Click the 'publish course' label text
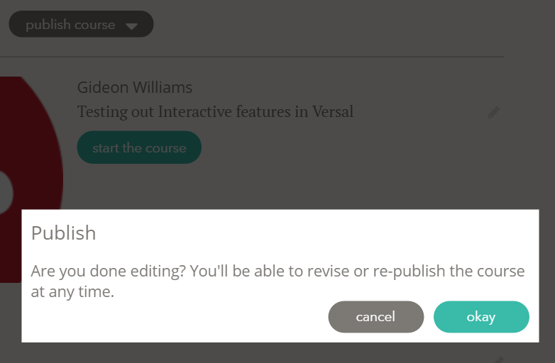The image size is (555, 363). coord(70,25)
